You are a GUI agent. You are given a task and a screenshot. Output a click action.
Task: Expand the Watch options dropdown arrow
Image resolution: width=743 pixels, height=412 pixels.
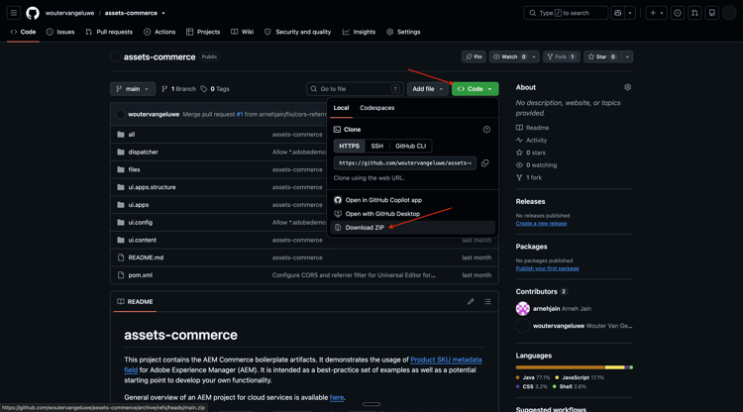[x=534, y=56]
